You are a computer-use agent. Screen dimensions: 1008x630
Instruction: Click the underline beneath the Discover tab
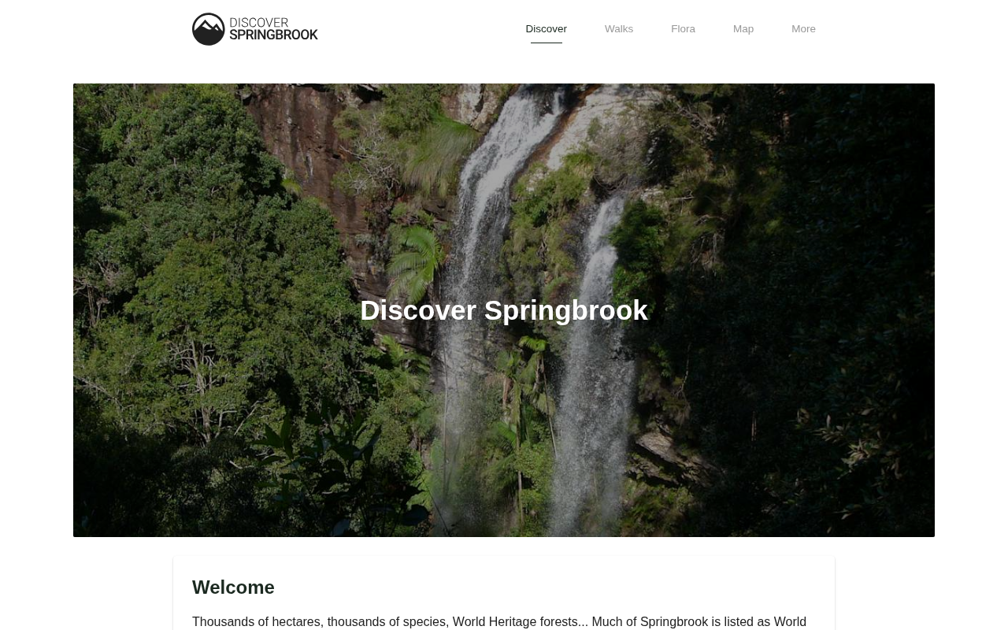547,43
